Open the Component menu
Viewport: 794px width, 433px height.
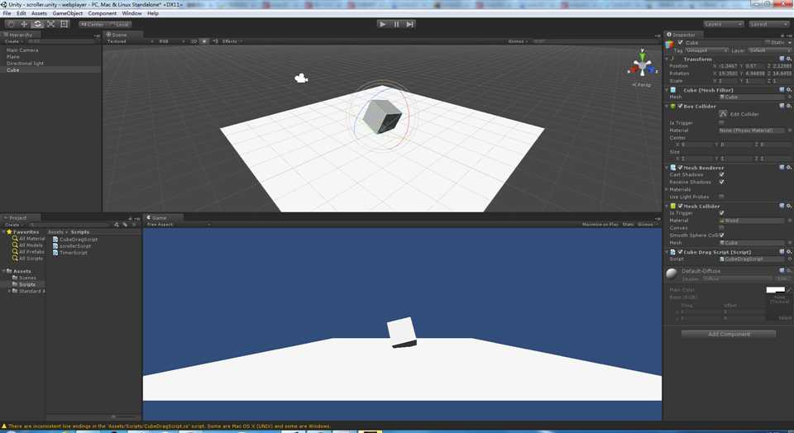(102, 13)
